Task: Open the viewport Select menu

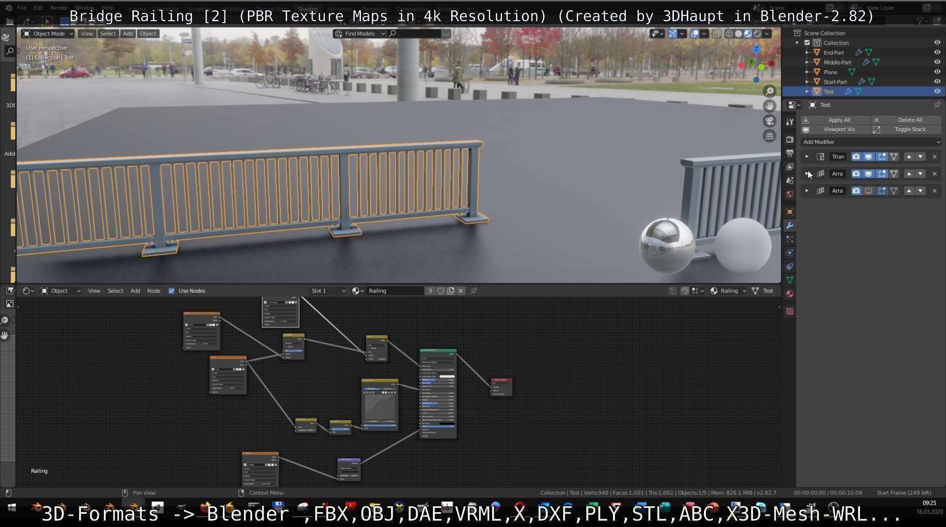Action: point(108,33)
